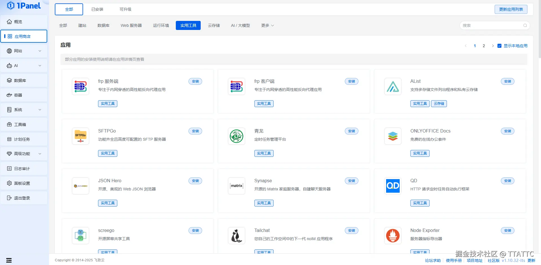
Task: Go to page 2 of apps
Action: [484, 46]
